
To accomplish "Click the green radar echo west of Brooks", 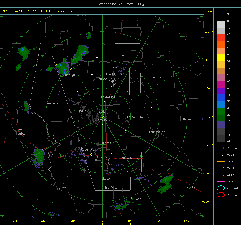I will (x=165, y=184).
